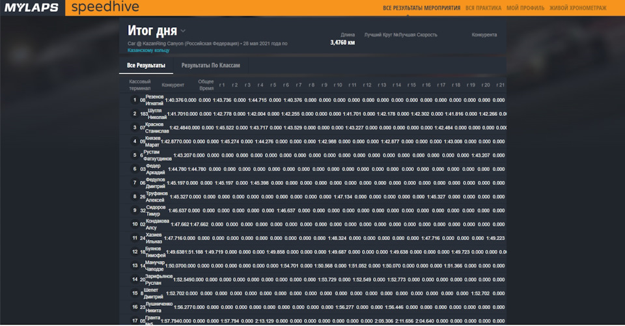The height and width of the screenshot is (326, 625).
Task: Click the time value 1:42.988
Action: coord(327,141)
